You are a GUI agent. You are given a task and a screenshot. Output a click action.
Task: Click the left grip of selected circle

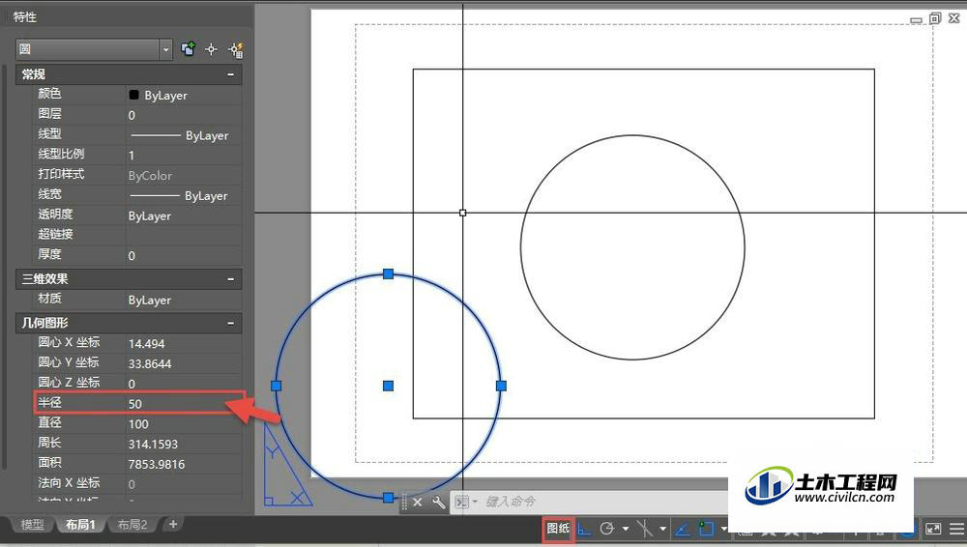[x=277, y=386]
